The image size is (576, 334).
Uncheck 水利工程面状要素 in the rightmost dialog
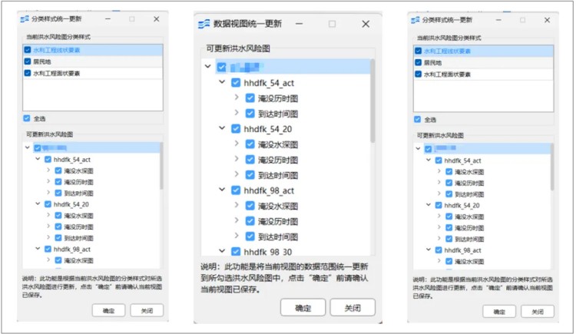click(x=419, y=74)
